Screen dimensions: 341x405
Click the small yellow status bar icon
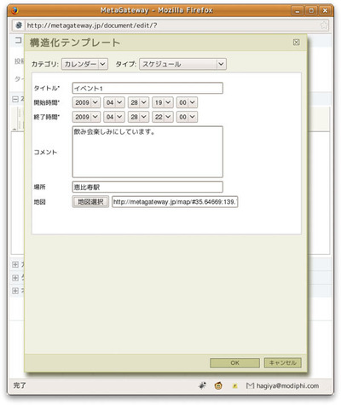(x=234, y=386)
